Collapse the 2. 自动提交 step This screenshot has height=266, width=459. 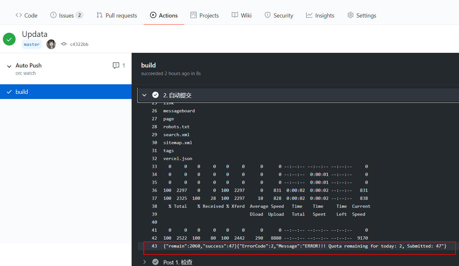click(144, 95)
